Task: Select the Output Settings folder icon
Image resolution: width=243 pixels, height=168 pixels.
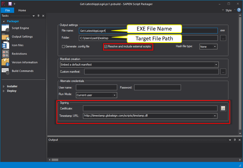Action: [6, 37]
